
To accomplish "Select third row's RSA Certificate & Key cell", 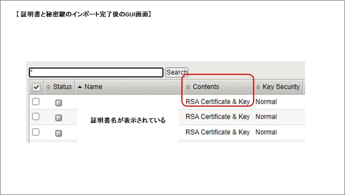I will (x=217, y=132).
